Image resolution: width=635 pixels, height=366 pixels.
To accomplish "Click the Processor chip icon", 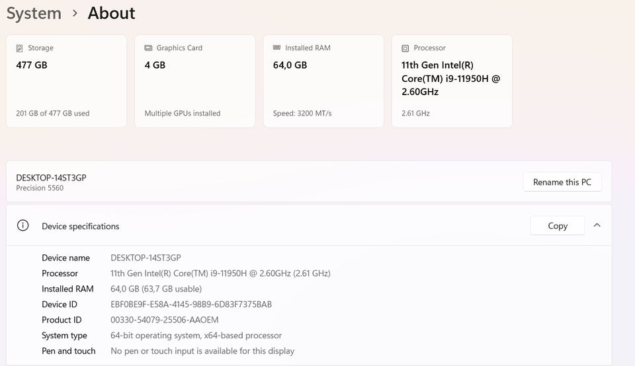I will [x=405, y=48].
